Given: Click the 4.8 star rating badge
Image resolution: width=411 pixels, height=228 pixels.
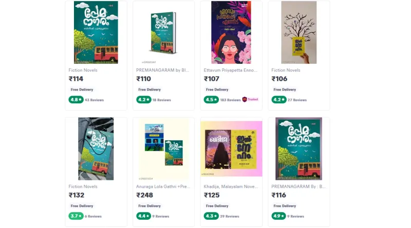Looking at the screenshot, I should 76,100.
